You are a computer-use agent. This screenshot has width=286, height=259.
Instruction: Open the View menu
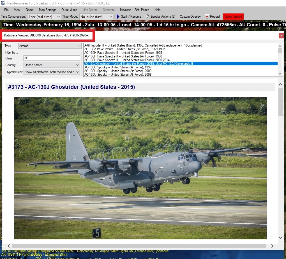pyautogui.click(x=17, y=10)
